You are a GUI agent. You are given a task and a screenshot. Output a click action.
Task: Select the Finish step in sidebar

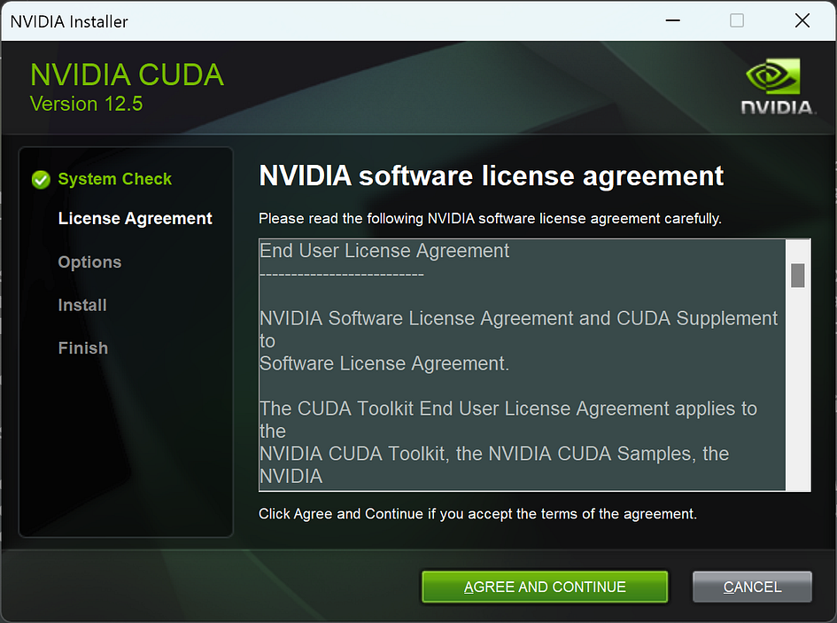point(82,347)
